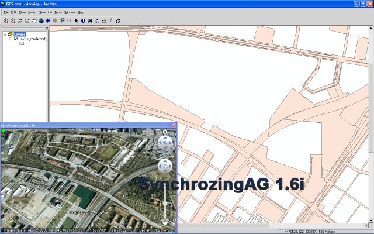Click the Eye alt readout in Google Earth
374x234 pixels.
click(154, 230)
